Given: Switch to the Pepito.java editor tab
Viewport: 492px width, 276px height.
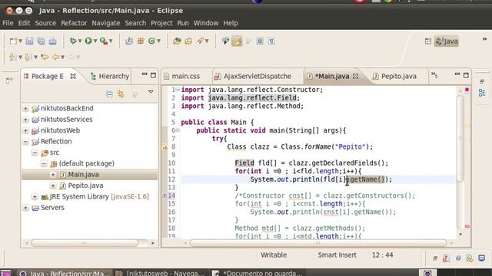Looking at the screenshot, I should click(x=398, y=77).
